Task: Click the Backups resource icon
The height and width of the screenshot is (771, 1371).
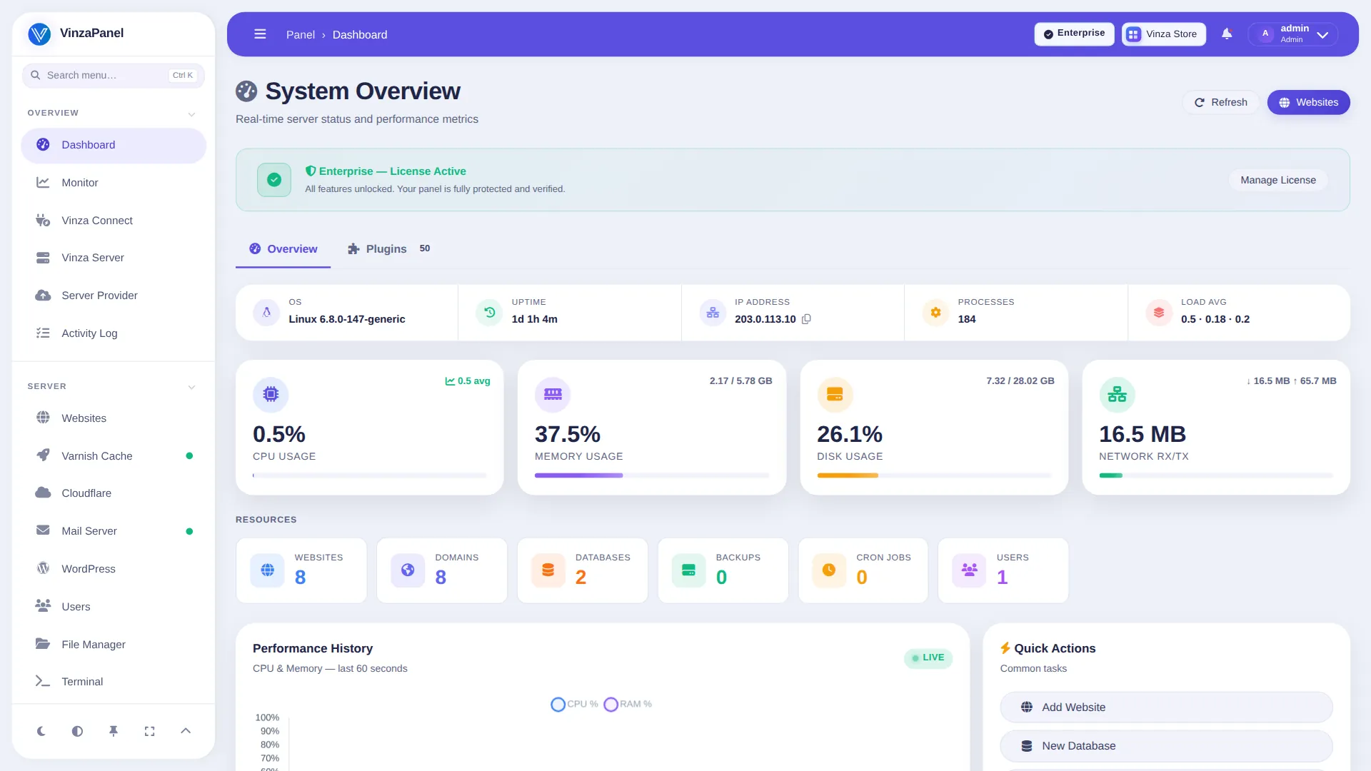Action: pos(688,570)
